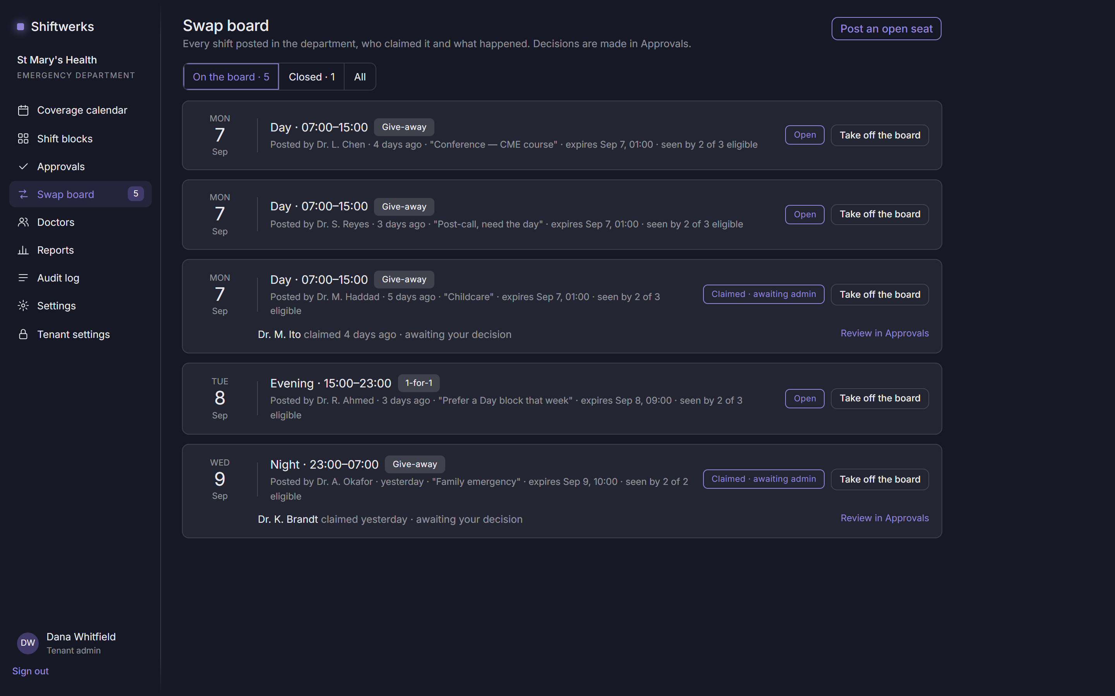
Task: Open Tenant settings page
Action: (x=80, y=334)
